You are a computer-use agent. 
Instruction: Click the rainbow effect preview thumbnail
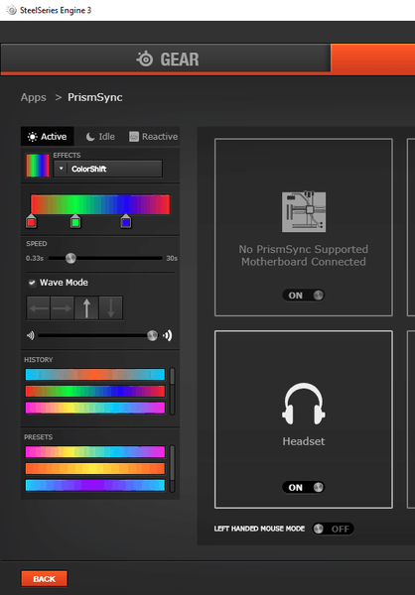38,166
